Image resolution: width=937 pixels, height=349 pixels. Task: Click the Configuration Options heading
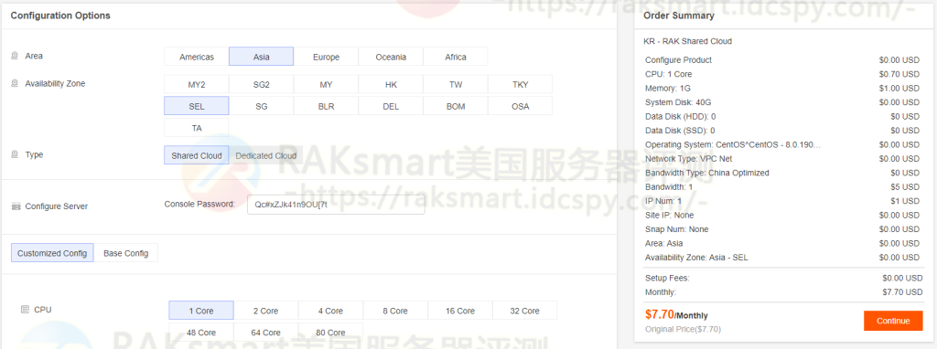pyautogui.click(x=60, y=16)
